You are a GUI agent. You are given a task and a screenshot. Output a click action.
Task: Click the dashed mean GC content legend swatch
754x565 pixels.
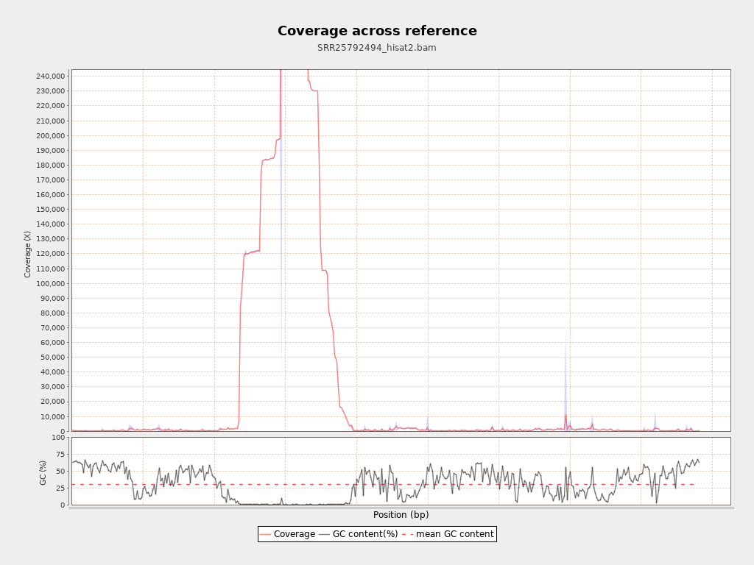[407, 534]
